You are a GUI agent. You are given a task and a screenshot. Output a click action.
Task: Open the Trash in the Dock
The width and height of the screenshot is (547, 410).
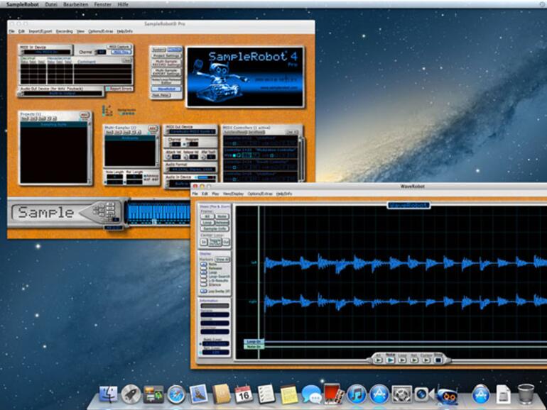(526, 394)
